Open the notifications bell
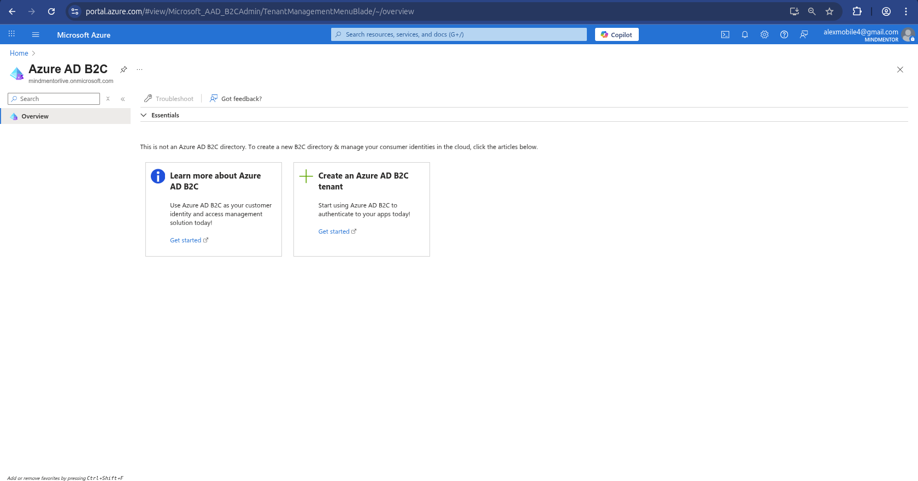 tap(745, 34)
